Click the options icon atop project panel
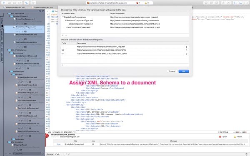Screen dimensions: 250x156 pyautogui.click(x=43, y=11)
